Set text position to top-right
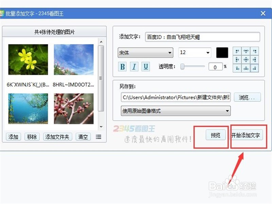Screen dimensions: 272x204 pyautogui.click(x=254, y=51)
